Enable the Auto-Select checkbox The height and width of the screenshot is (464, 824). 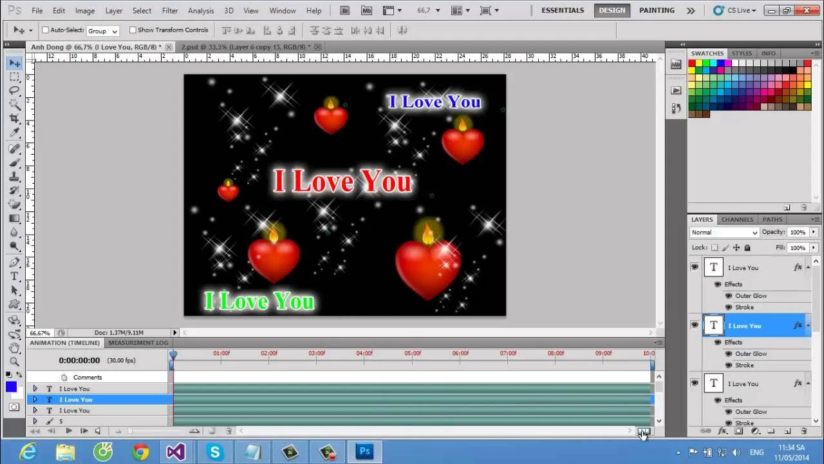(46, 30)
